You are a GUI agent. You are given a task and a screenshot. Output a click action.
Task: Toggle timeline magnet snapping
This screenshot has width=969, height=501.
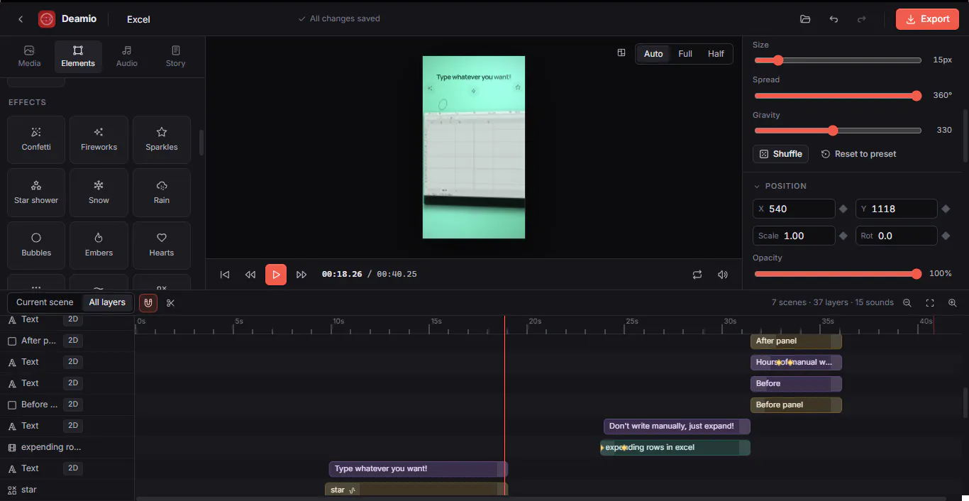click(x=148, y=303)
